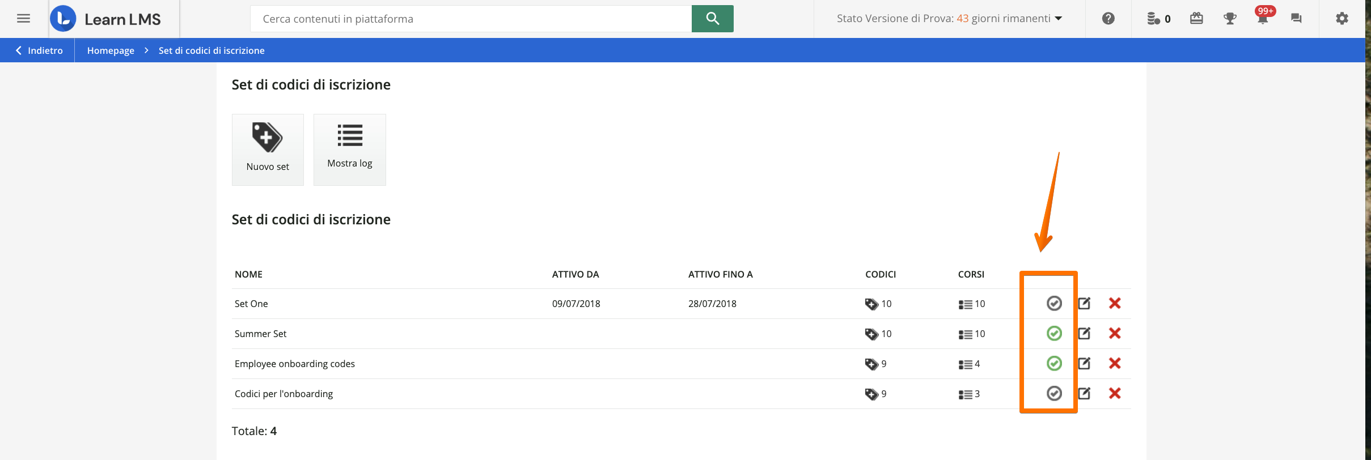1371x460 pixels.
Task: Go back using Indietro chevron
Action: click(39, 50)
